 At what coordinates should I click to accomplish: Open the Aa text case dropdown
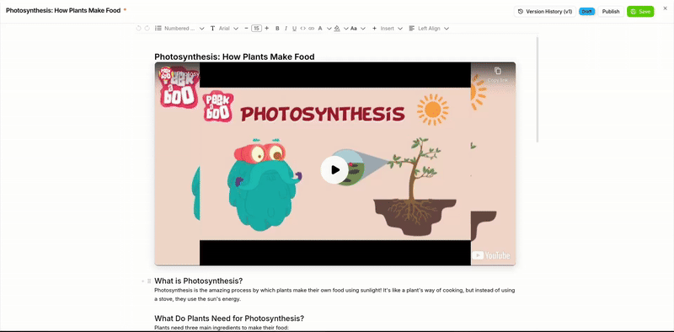tap(357, 29)
